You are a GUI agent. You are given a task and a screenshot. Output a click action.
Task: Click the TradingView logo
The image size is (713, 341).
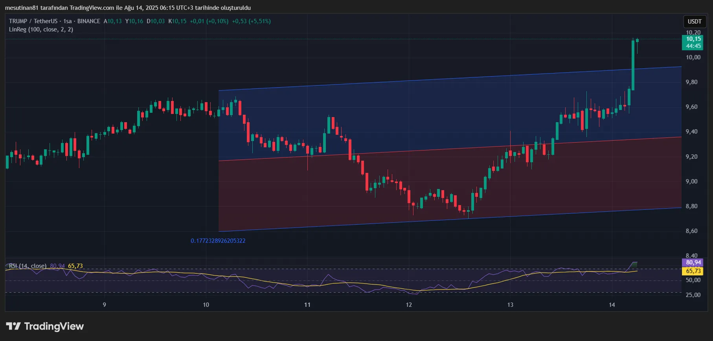pos(45,326)
